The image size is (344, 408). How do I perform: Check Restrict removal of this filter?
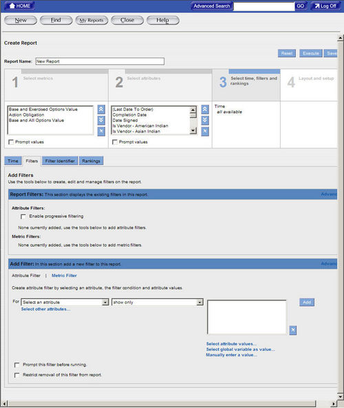pos(17,375)
